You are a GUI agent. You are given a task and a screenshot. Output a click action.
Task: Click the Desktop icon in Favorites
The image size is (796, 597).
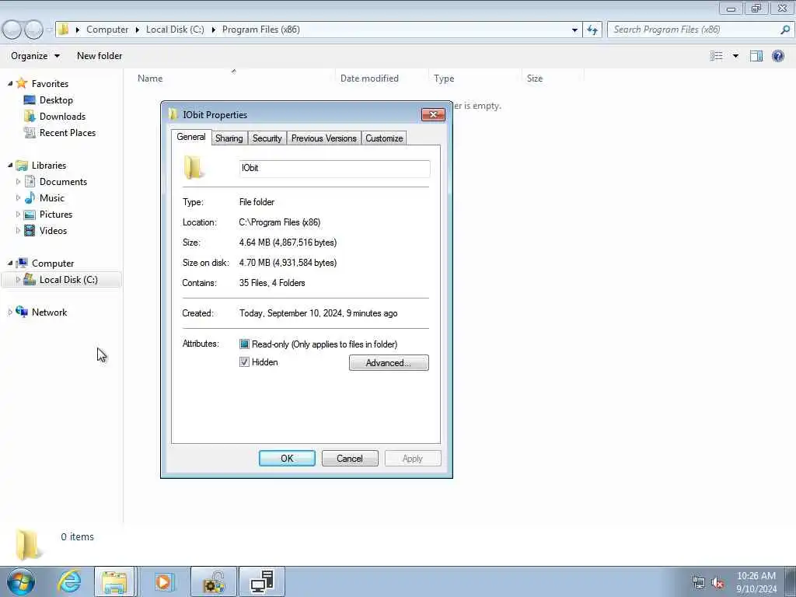click(x=30, y=100)
